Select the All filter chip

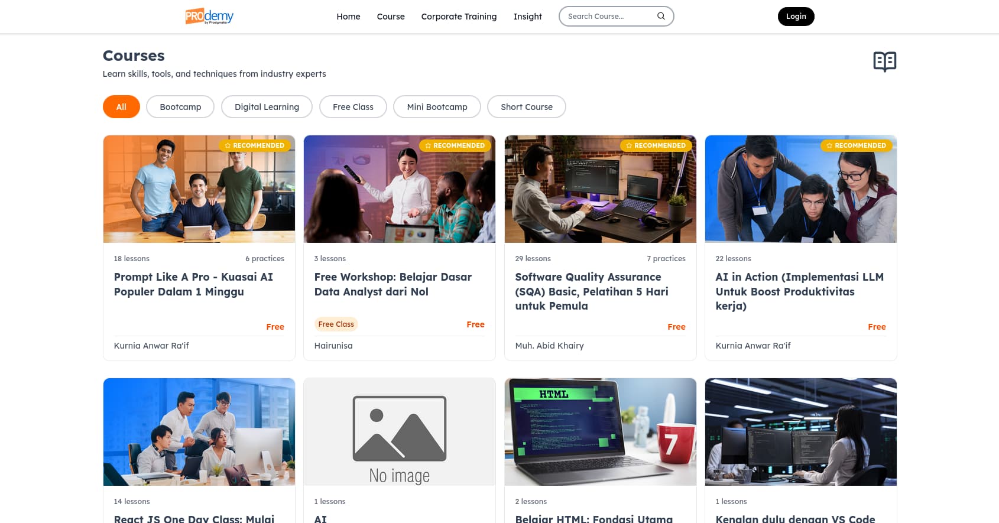click(121, 107)
